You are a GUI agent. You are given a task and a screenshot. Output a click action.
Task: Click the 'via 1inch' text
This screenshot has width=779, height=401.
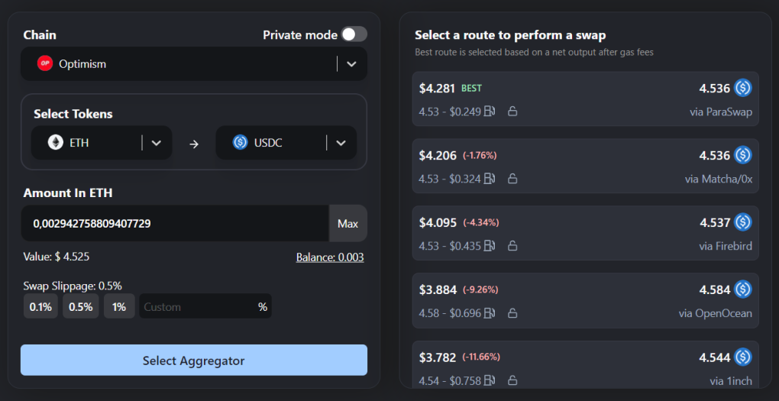731,381
